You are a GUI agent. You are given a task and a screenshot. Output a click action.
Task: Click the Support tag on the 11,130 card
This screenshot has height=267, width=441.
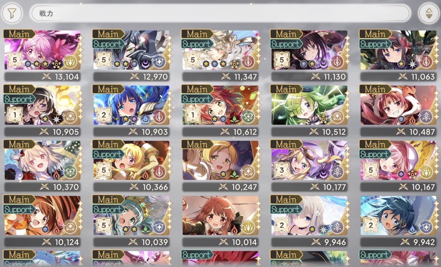click(x=286, y=44)
